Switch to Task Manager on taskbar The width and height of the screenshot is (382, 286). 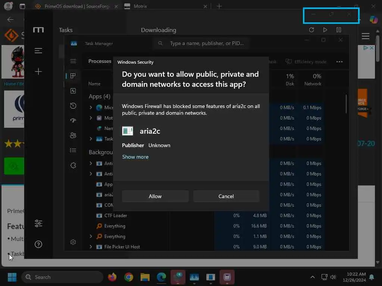point(194,277)
